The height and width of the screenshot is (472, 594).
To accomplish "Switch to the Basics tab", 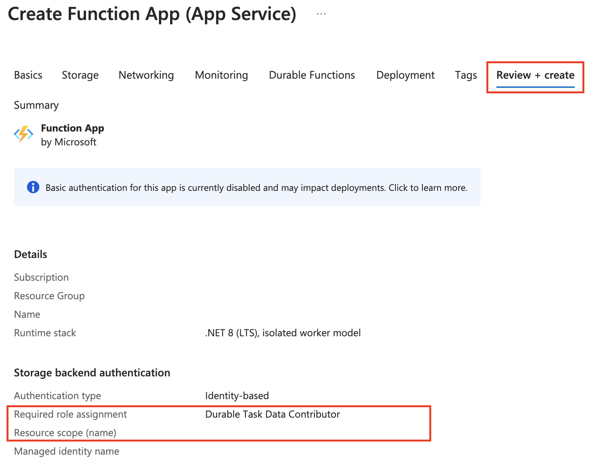I will pos(28,75).
